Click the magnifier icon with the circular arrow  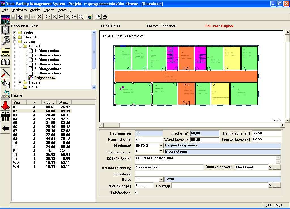tap(74, 17)
